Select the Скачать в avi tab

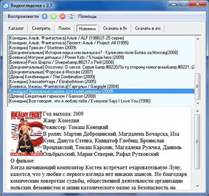(x=148, y=28)
